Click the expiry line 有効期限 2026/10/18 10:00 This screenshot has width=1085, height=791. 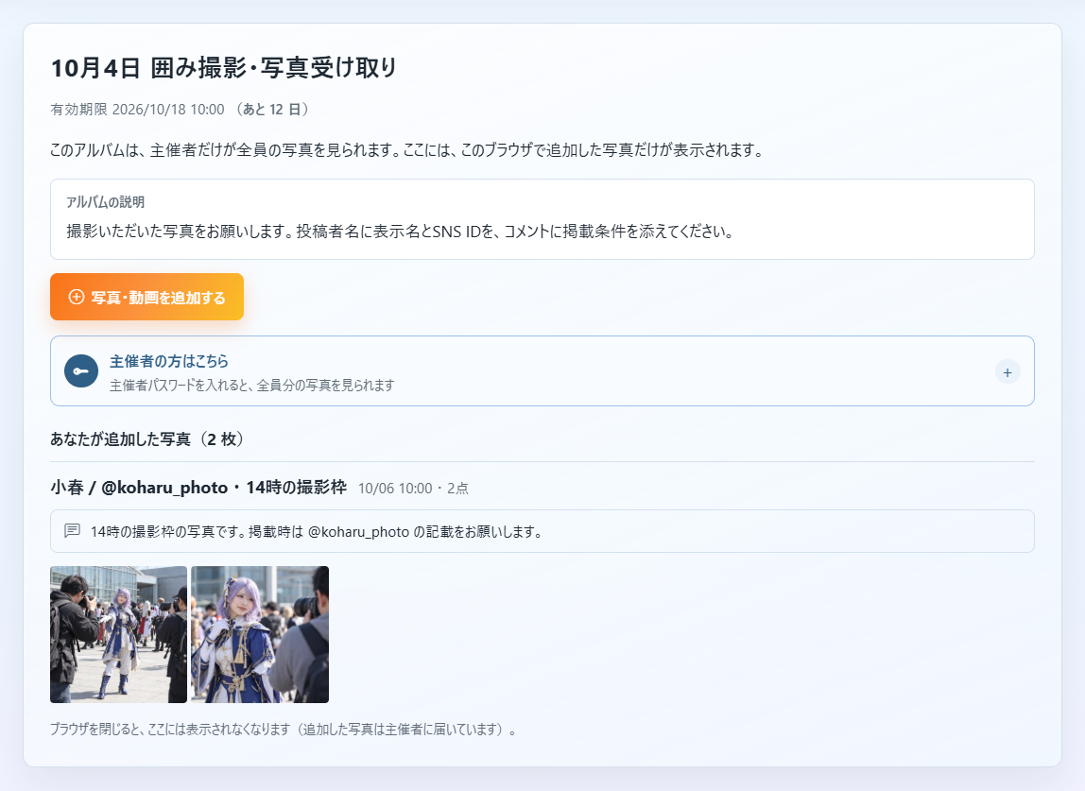pos(137,110)
